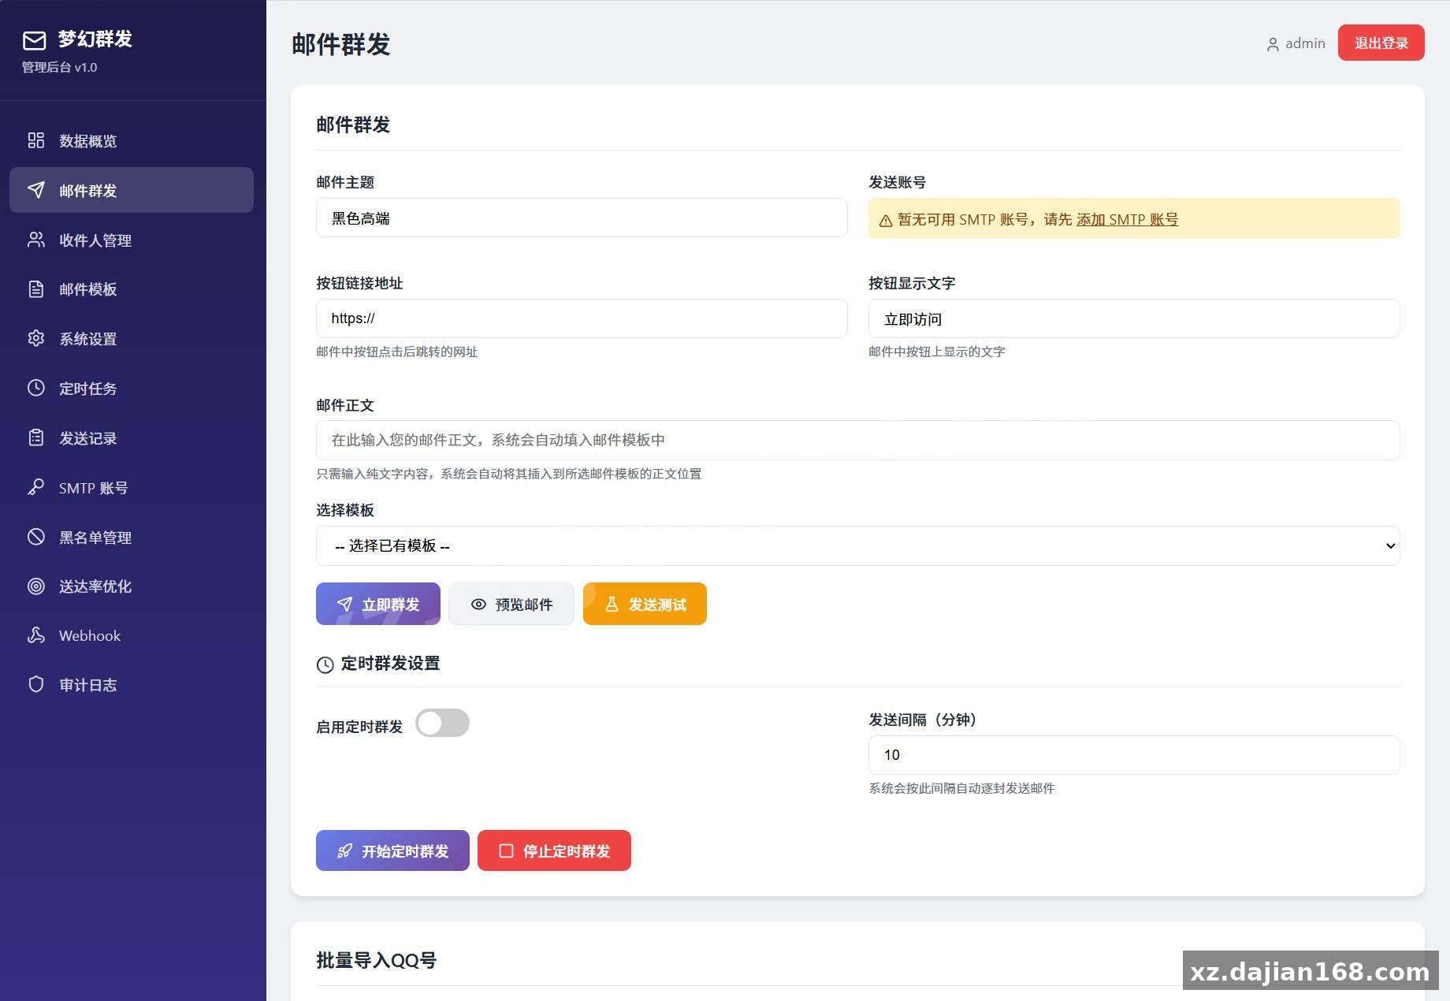This screenshot has height=1001, width=1450.
Task: Click the shield icon for 审计日志
Action: point(36,684)
